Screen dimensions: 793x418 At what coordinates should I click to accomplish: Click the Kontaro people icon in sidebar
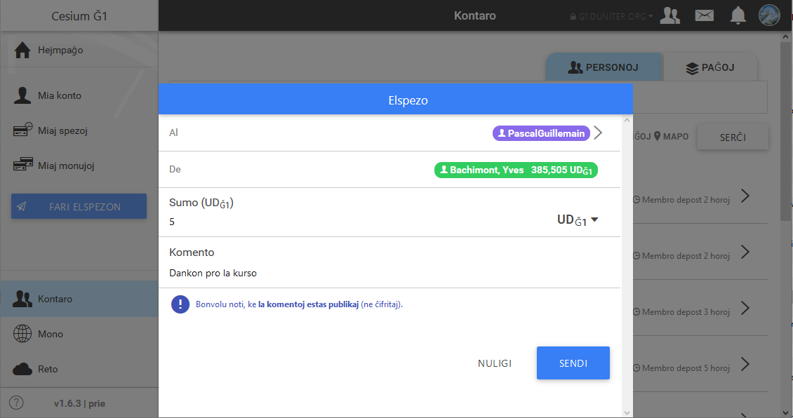[x=22, y=299]
